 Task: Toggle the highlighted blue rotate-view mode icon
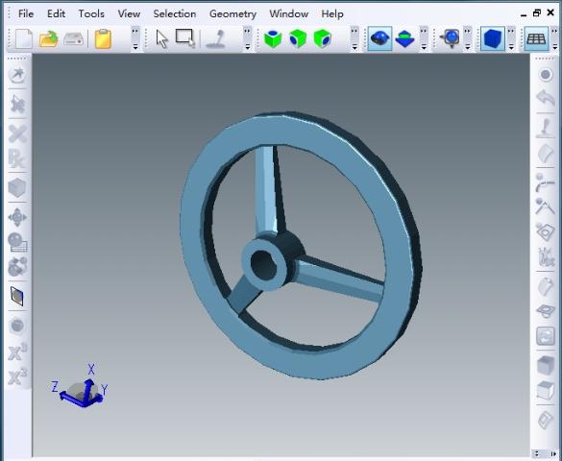379,38
